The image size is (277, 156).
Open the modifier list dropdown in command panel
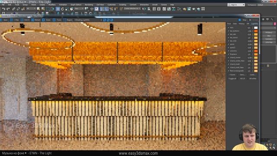[268, 28]
